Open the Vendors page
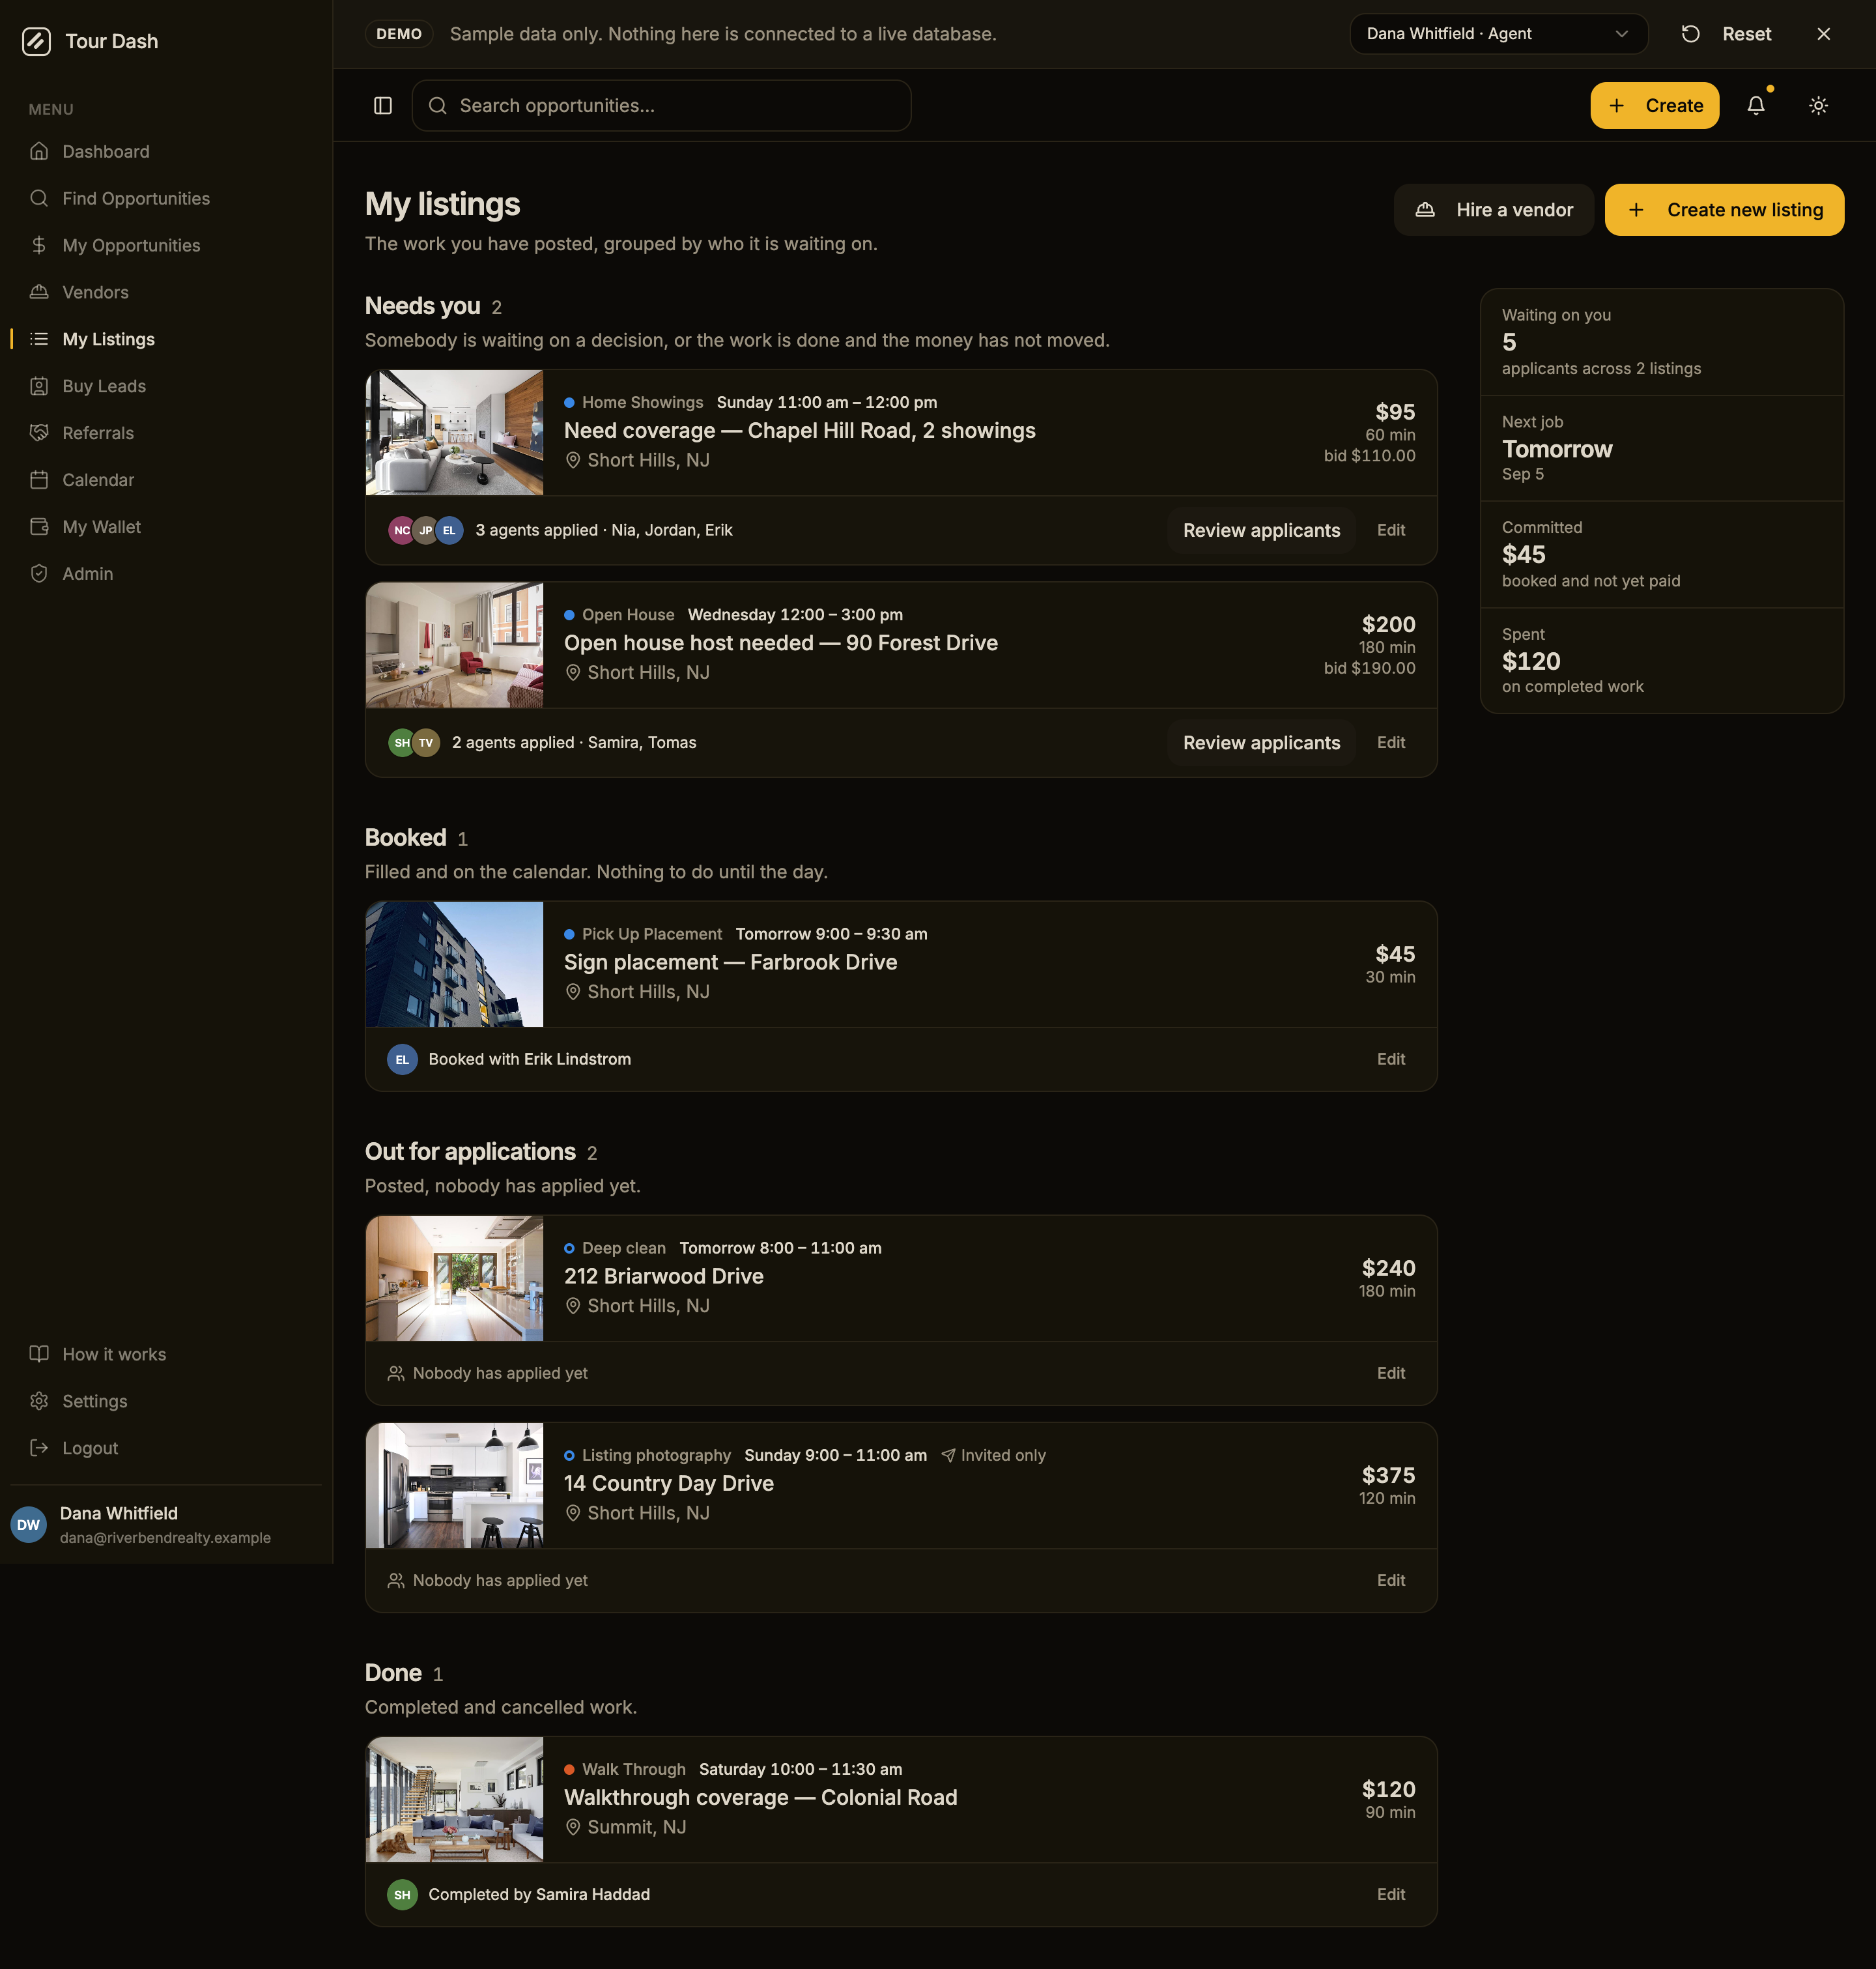The width and height of the screenshot is (1876, 1969). pos(166,293)
